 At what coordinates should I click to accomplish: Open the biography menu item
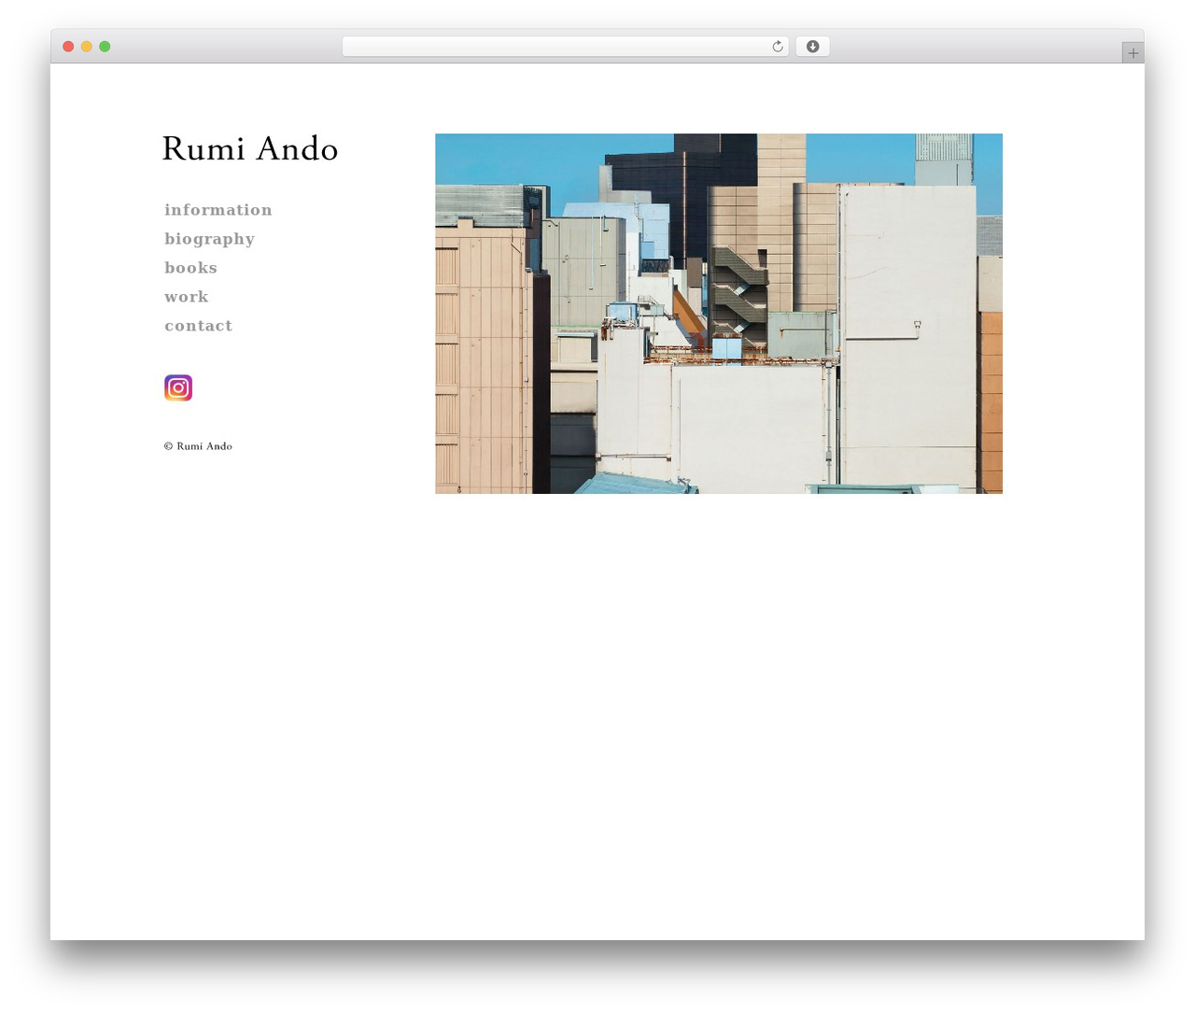pyautogui.click(x=209, y=239)
